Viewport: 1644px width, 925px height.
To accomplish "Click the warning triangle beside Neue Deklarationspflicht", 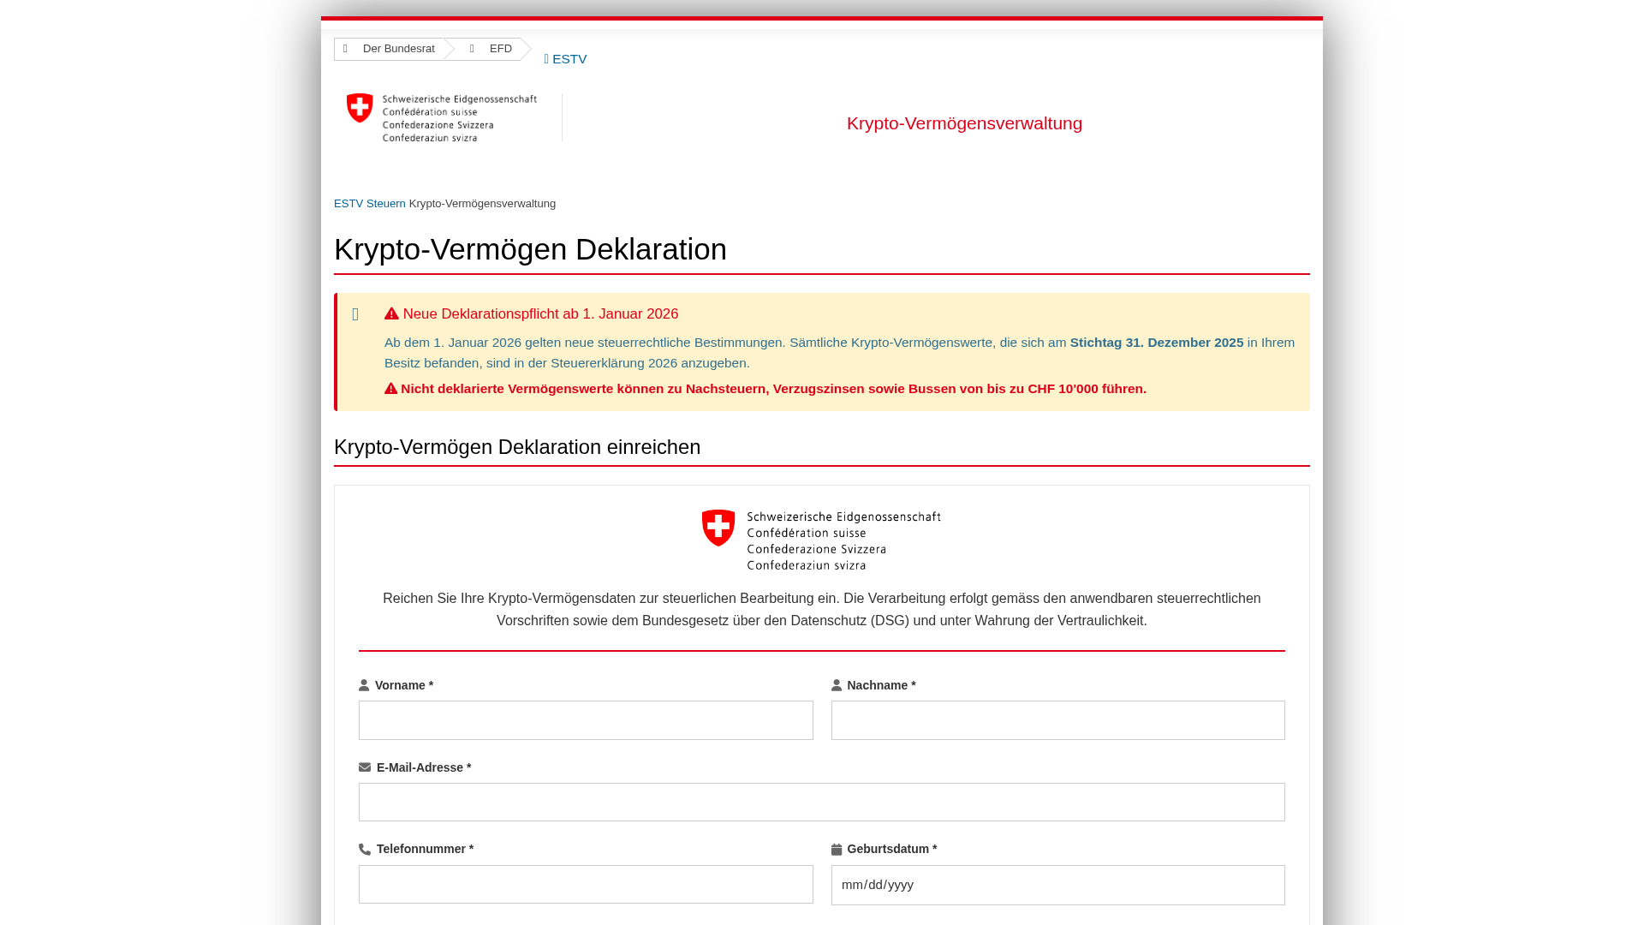I will click(x=391, y=313).
